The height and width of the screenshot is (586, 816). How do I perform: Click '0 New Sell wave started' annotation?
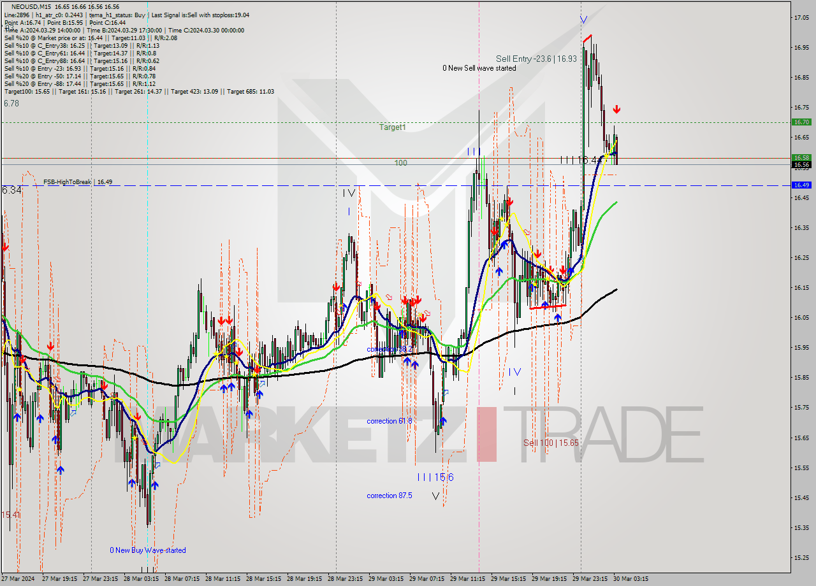(x=479, y=68)
